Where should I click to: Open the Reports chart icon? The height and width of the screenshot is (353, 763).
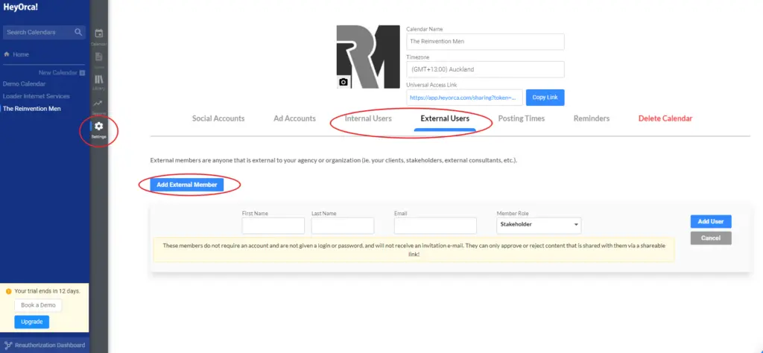tap(98, 104)
